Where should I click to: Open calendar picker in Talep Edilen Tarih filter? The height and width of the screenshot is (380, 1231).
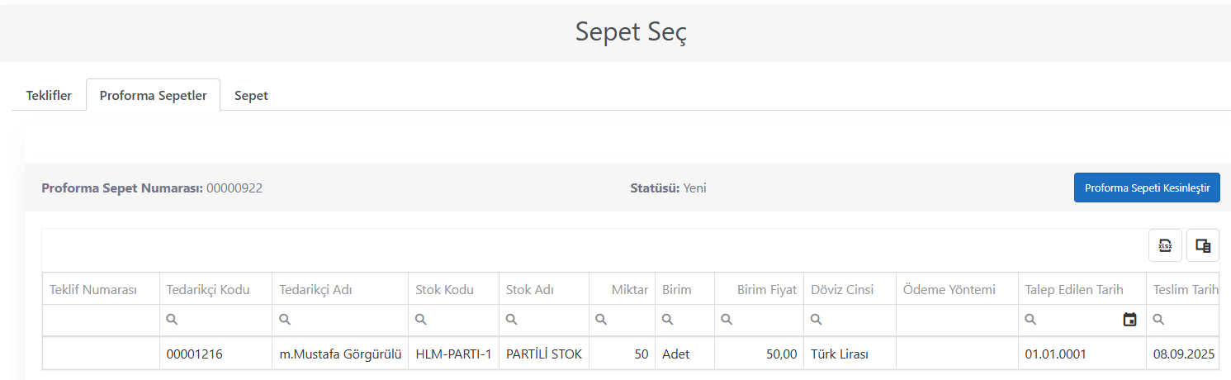[x=1129, y=320]
